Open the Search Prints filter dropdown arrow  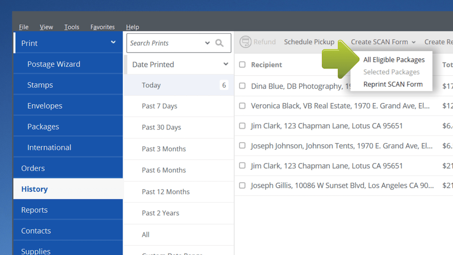207,43
